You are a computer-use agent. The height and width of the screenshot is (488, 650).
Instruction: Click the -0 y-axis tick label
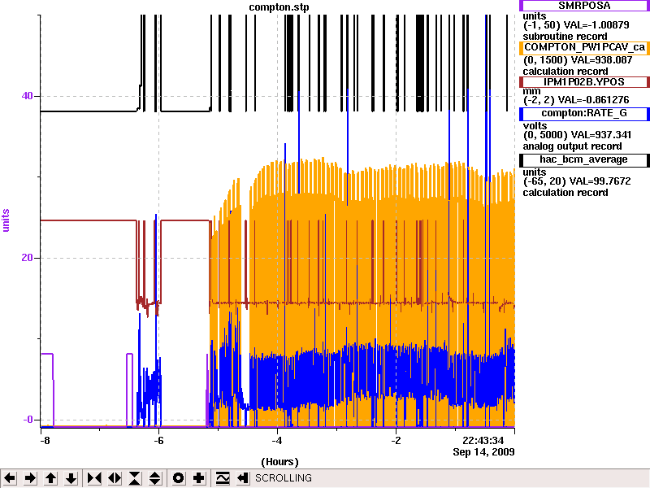(x=28, y=420)
